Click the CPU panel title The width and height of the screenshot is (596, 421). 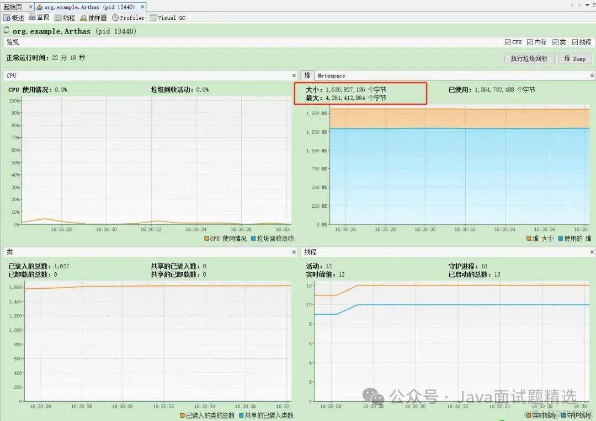tap(12, 75)
